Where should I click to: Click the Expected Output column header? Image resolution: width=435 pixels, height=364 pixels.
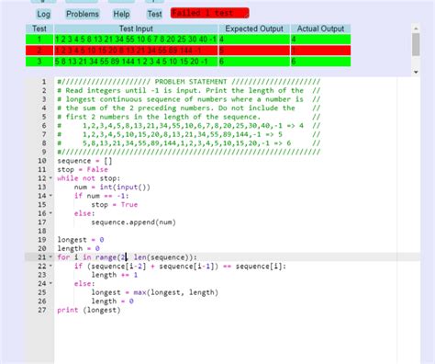click(254, 28)
